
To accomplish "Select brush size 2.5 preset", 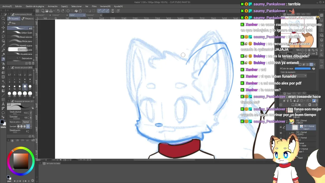I will coord(30,74).
